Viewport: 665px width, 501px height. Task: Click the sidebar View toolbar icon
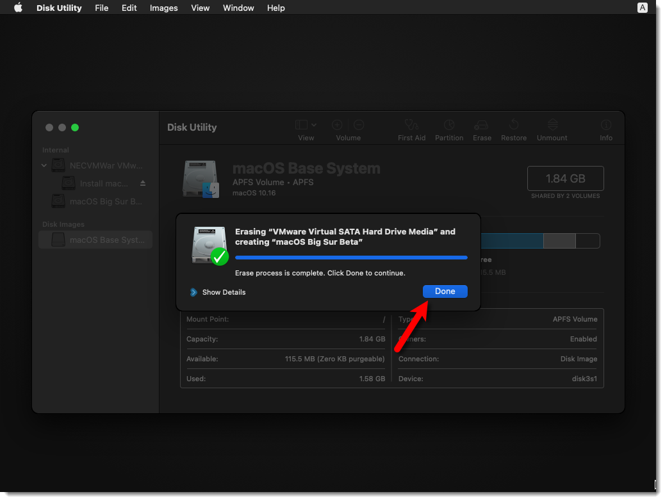(x=302, y=125)
